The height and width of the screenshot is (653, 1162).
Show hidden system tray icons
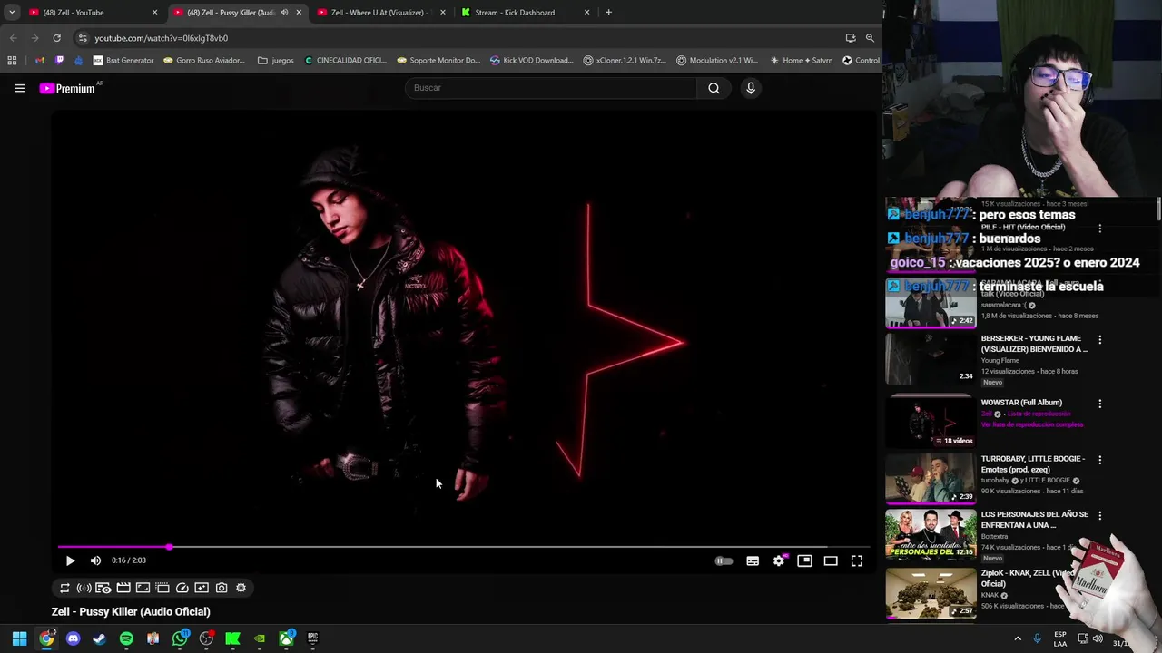click(x=1018, y=638)
